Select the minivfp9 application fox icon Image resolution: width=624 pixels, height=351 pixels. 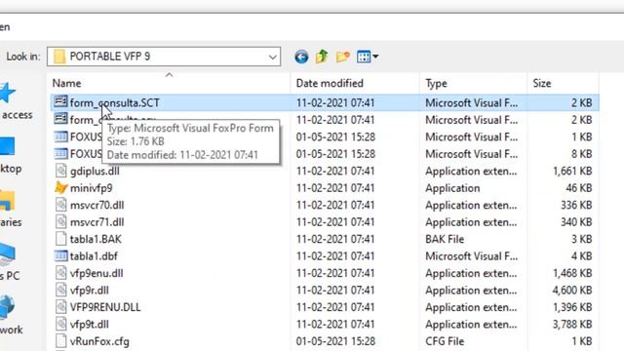pyautogui.click(x=60, y=187)
